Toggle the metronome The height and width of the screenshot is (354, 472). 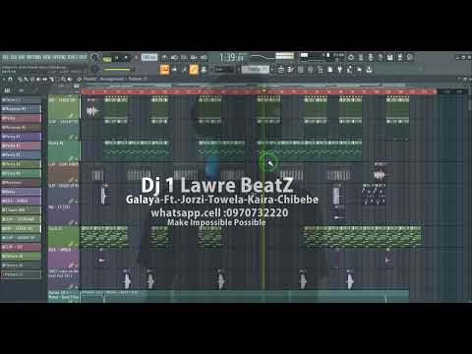point(164,57)
